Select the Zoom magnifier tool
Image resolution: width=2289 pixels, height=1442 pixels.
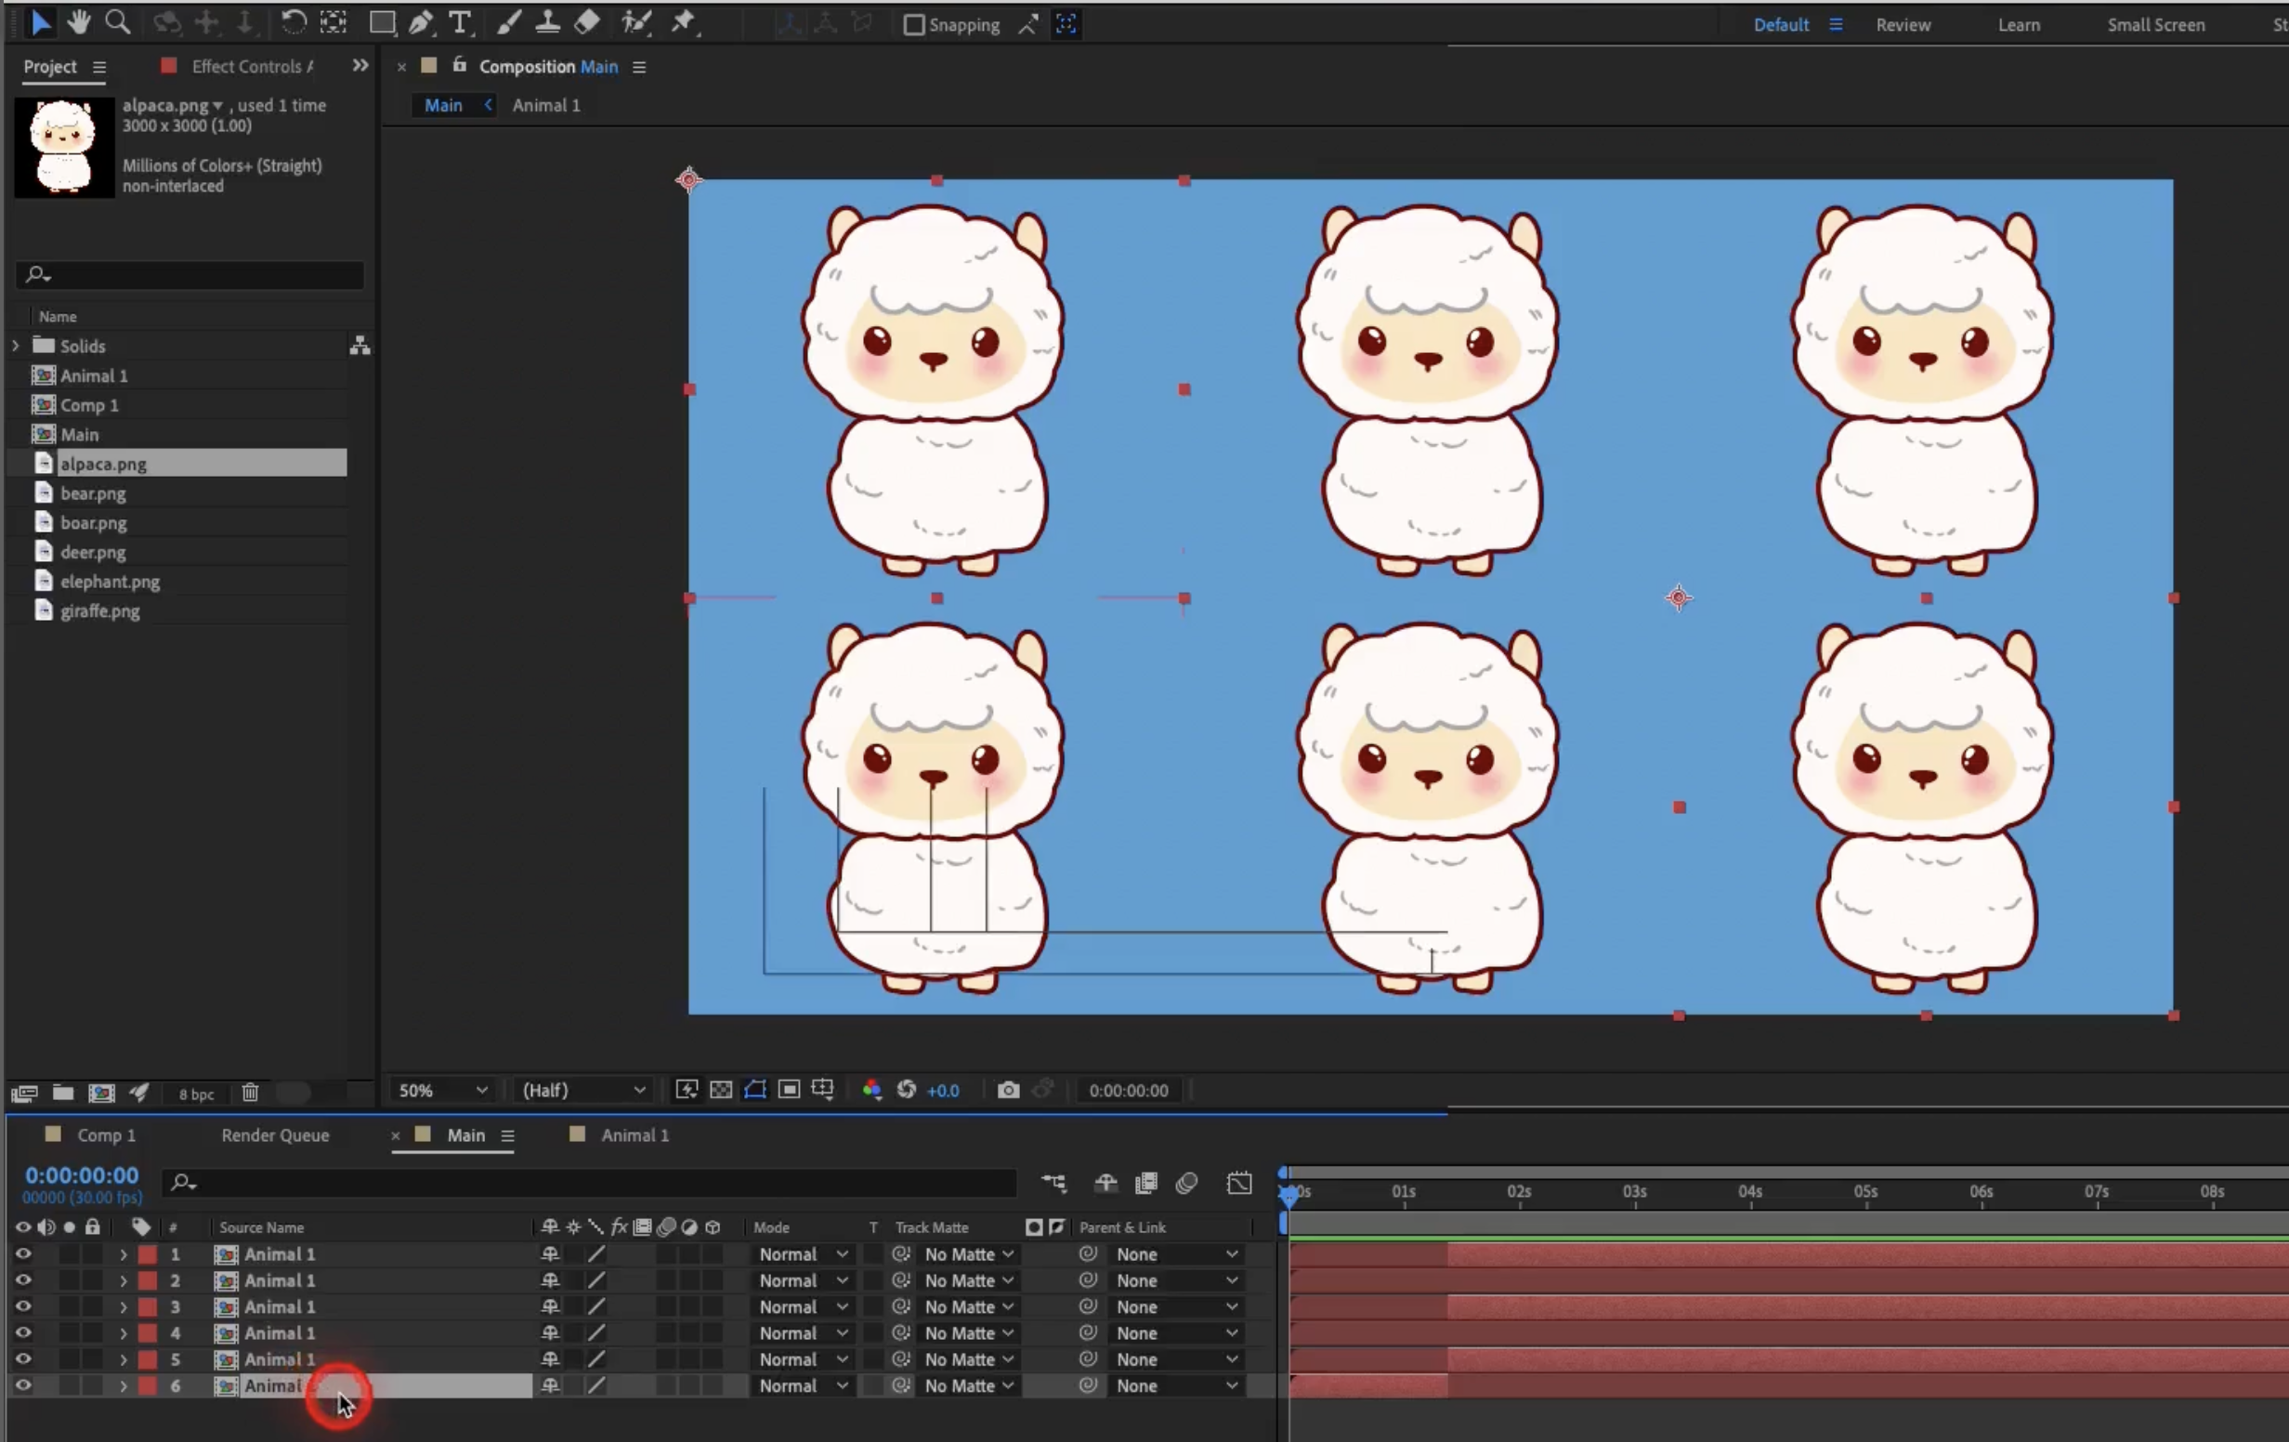click(x=118, y=22)
